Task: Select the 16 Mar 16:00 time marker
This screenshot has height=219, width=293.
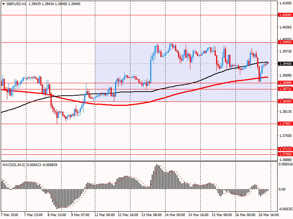Action: pyautogui.click(x=268, y=215)
